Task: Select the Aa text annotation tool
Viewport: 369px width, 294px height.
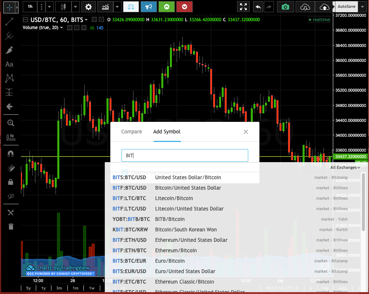Action: point(9,64)
